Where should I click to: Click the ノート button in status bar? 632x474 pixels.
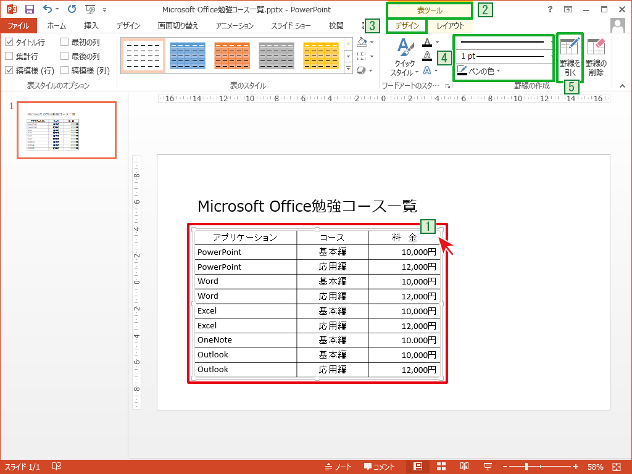tap(338, 467)
